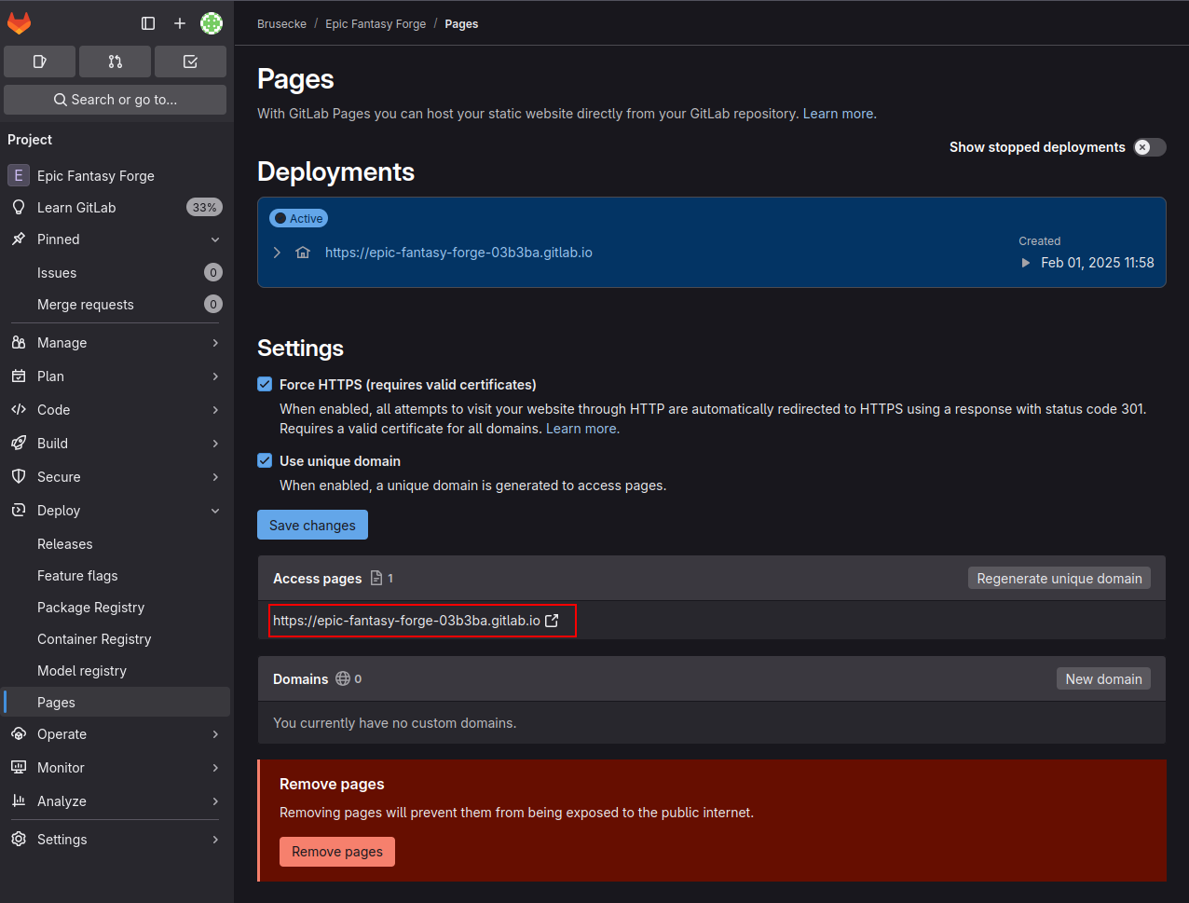
Task: Toggle the sidebar collapse icon
Action: point(148,23)
